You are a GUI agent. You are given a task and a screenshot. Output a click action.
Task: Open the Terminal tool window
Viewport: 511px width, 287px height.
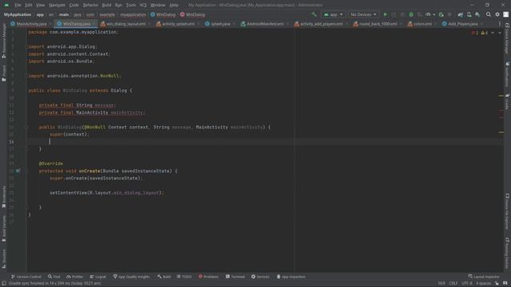236,277
